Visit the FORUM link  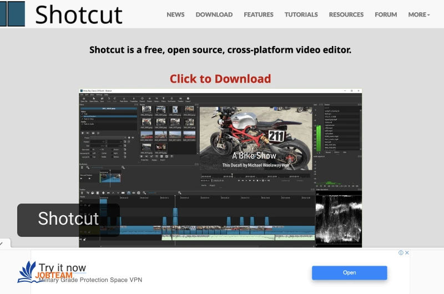tap(386, 14)
